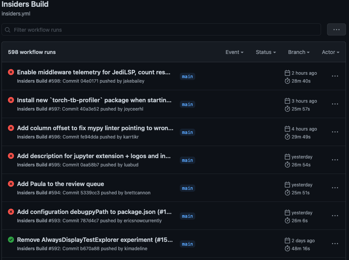Screen dimensions: 349x260
Task: Open the Status filter dropdown
Action: [266, 52]
